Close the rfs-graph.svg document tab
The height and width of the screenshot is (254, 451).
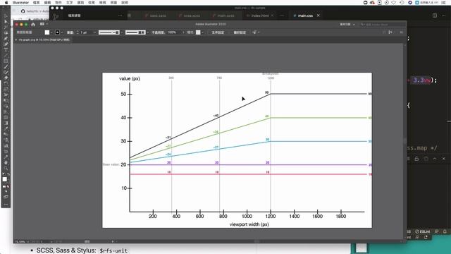click(x=16, y=40)
